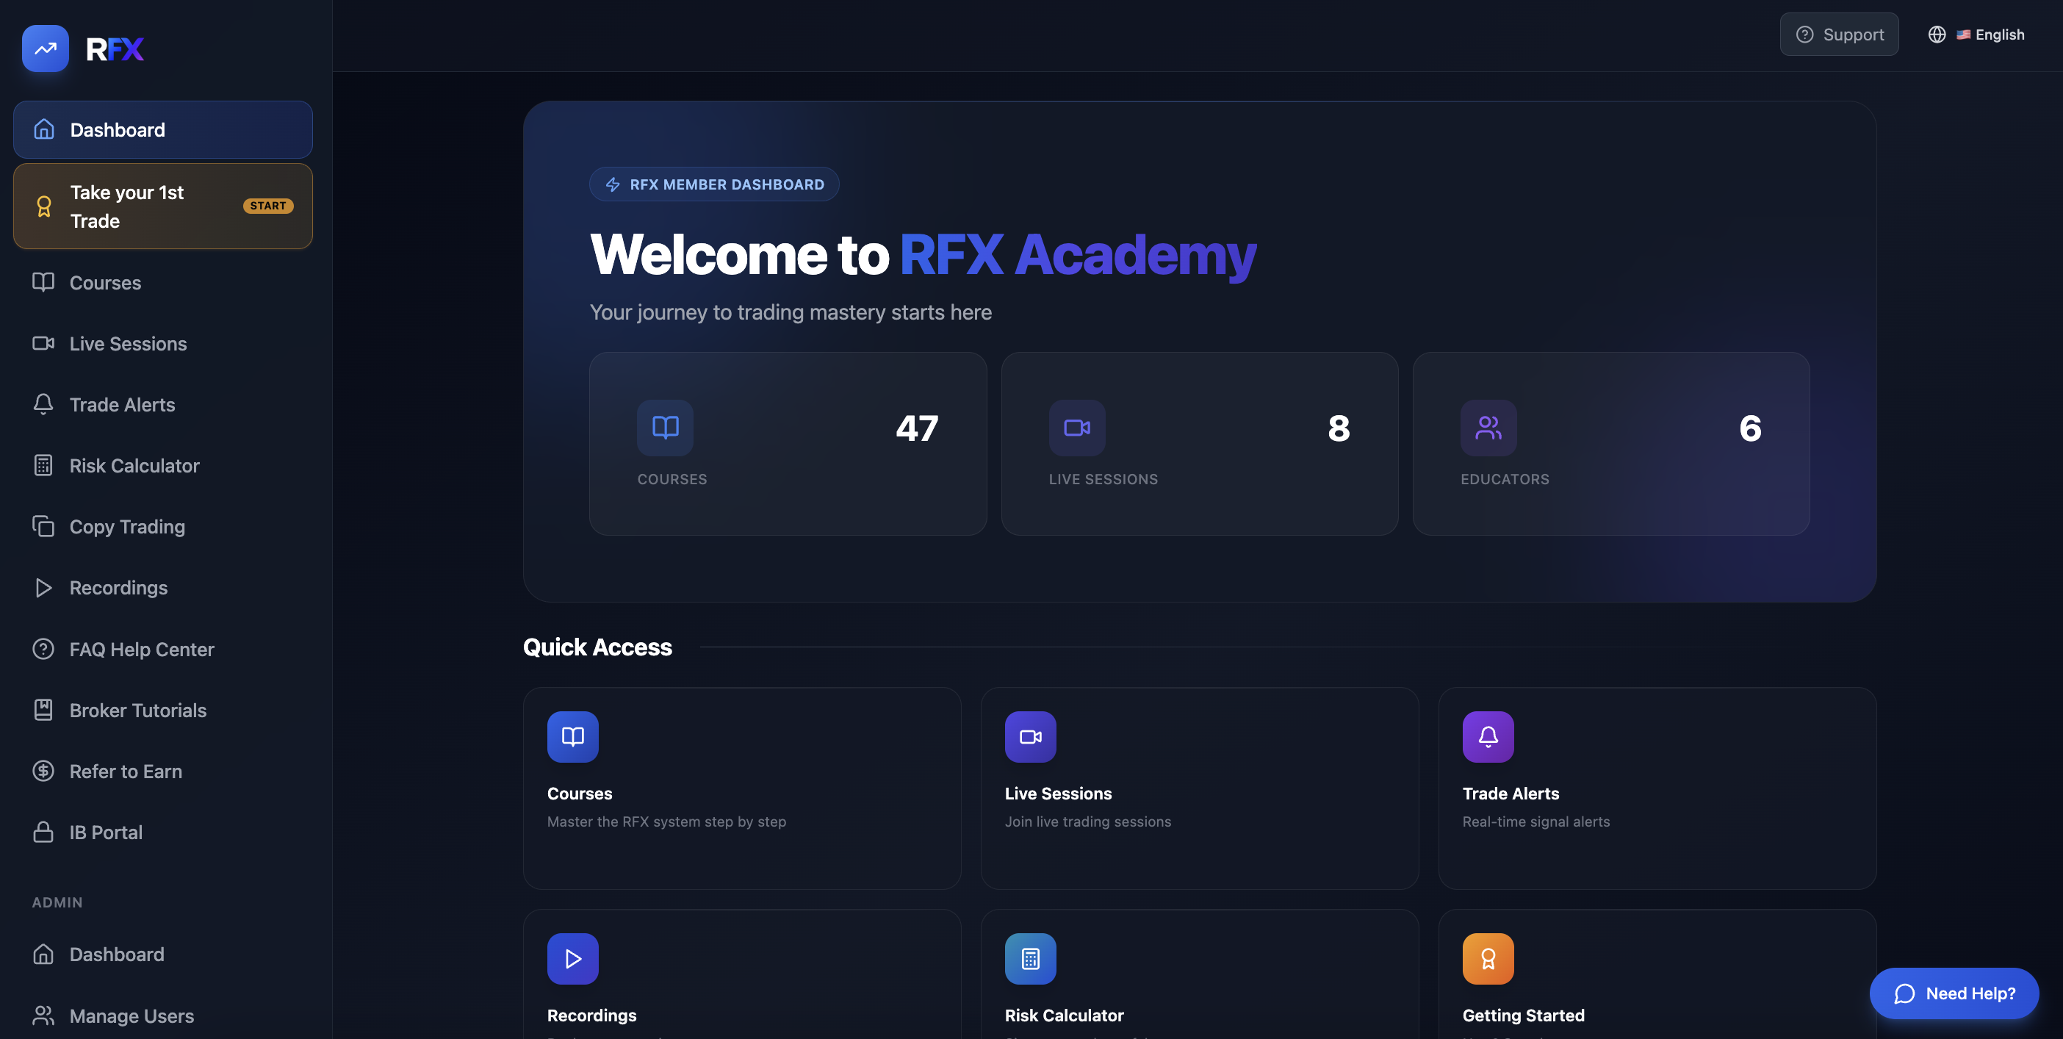The image size is (2063, 1039).
Task: Click the video camera icon next to Live Sessions in sidebar
Action: pos(43,344)
